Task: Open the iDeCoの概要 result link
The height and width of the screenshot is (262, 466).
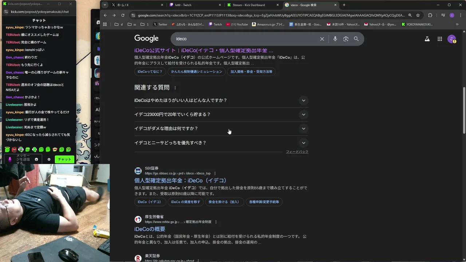Action: click(150, 229)
